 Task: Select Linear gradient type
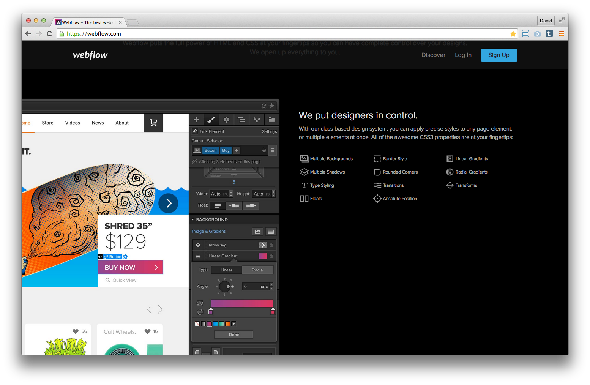(226, 270)
